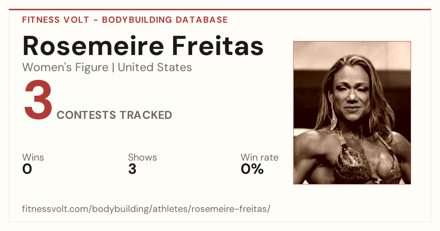This screenshot has height=231, width=440.
Task: Click the red top border line
Action: click(220, 10)
